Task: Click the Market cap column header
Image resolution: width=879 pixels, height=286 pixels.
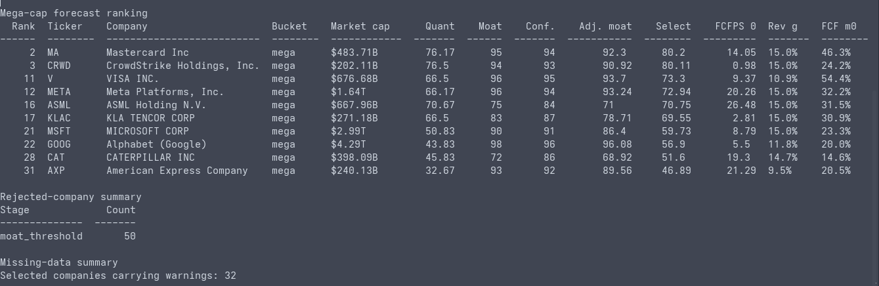Action: click(x=360, y=26)
